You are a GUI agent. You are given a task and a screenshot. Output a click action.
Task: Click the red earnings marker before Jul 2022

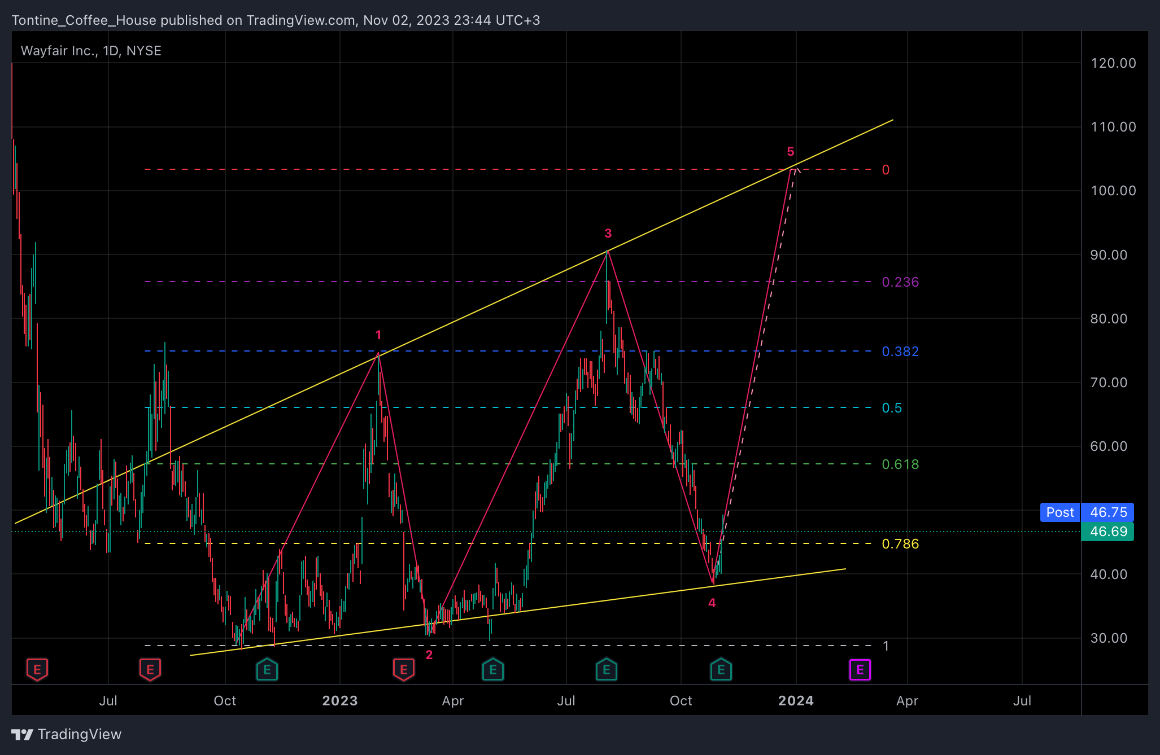click(37, 670)
